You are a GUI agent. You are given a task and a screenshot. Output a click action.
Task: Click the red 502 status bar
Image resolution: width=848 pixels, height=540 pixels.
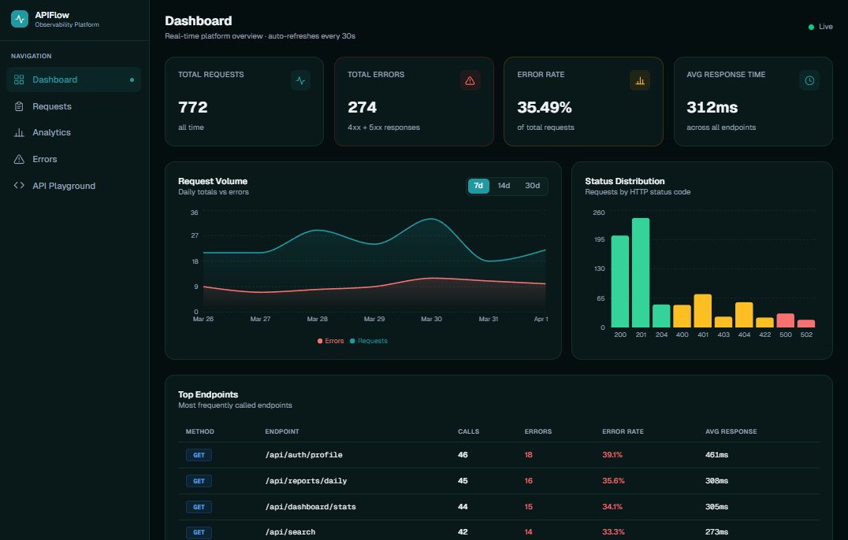(x=806, y=324)
